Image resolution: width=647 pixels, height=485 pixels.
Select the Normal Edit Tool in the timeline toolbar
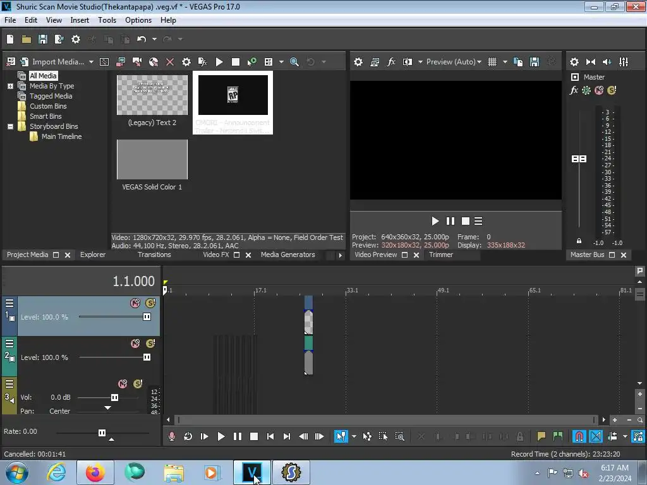pyautogui.click(x=341, y=436)
